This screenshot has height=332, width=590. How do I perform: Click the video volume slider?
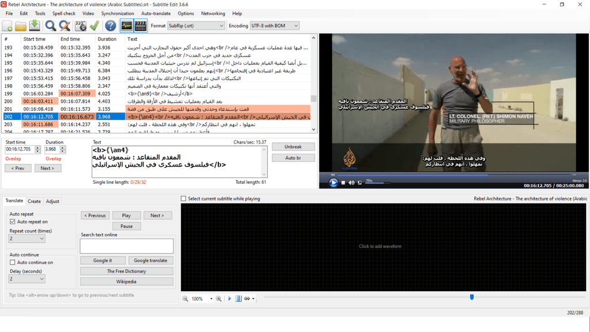377,183
